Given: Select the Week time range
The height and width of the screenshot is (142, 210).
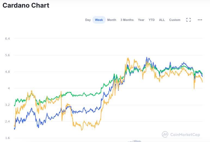Looking at the screenshot, I should pos(99,20).
